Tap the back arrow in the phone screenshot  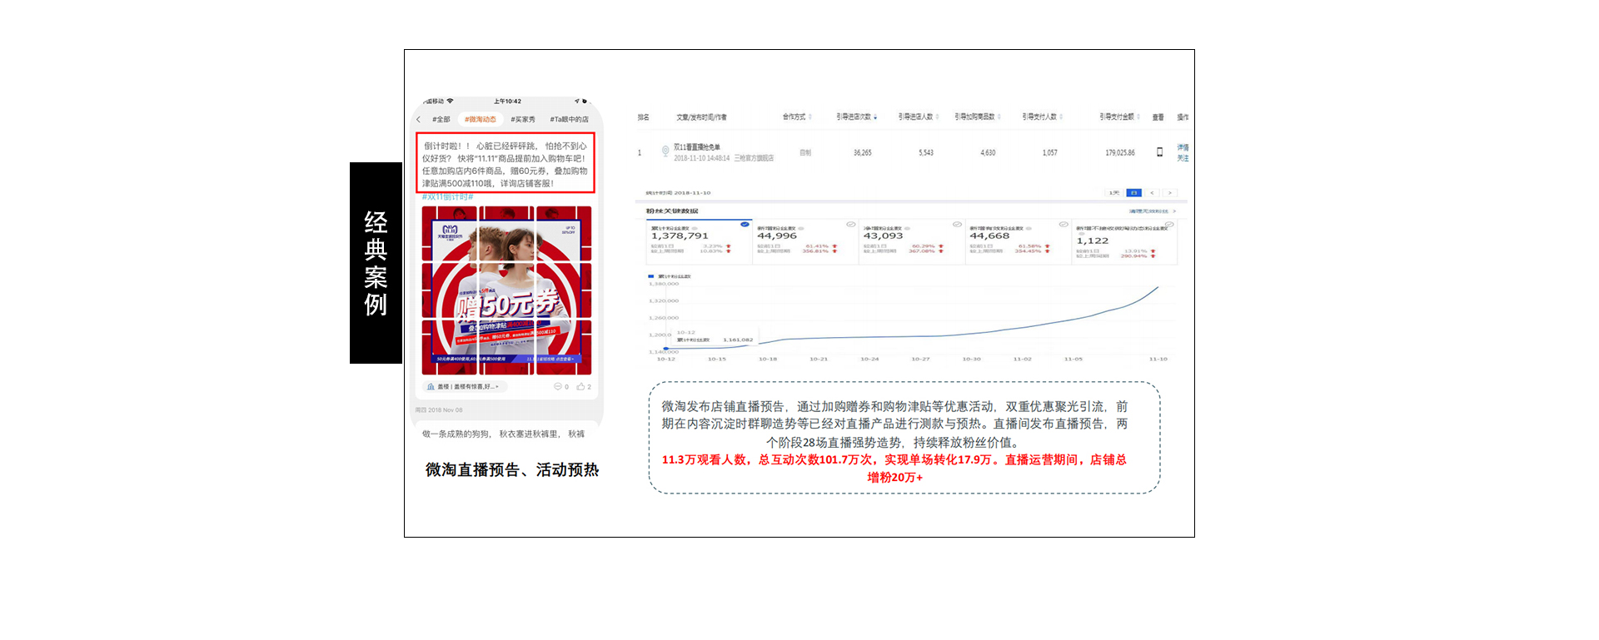click(419, 119)
